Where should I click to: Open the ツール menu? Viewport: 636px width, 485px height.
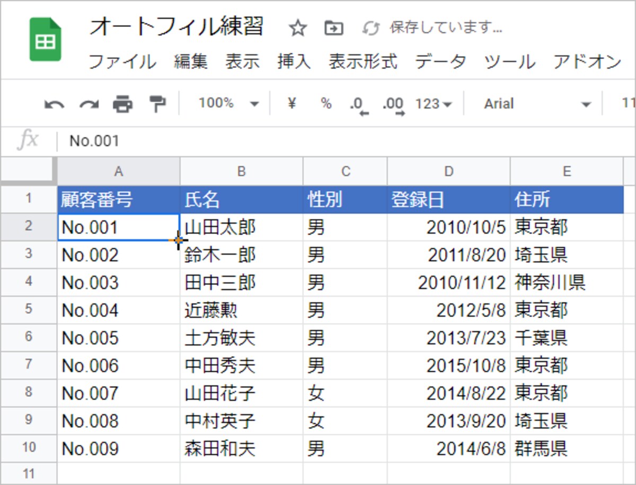(x=509, y=62)
